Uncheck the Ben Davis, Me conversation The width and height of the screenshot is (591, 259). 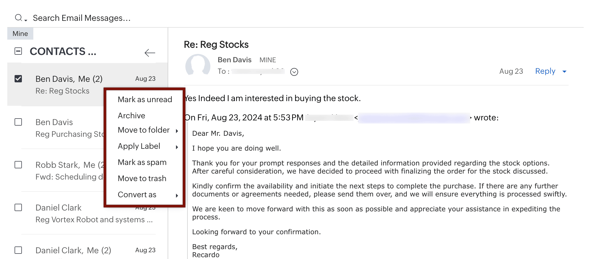(18, 79)
